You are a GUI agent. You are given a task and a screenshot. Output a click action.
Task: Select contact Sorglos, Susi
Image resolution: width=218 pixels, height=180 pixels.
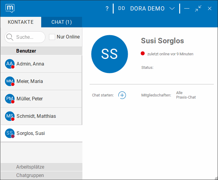41,133
